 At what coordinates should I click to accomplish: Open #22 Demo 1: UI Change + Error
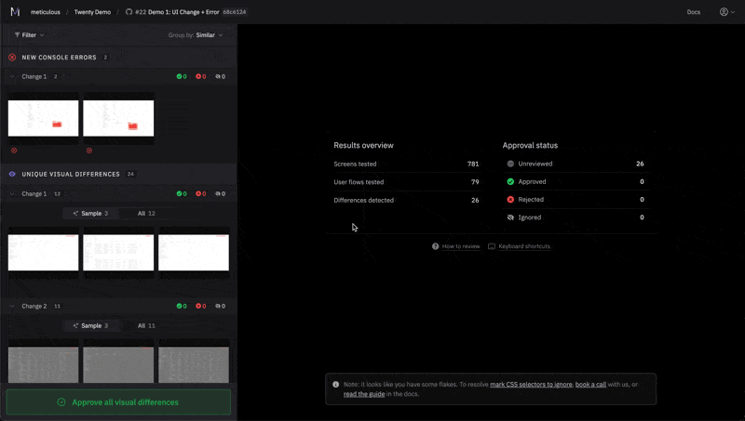click(x=177, y=12)
